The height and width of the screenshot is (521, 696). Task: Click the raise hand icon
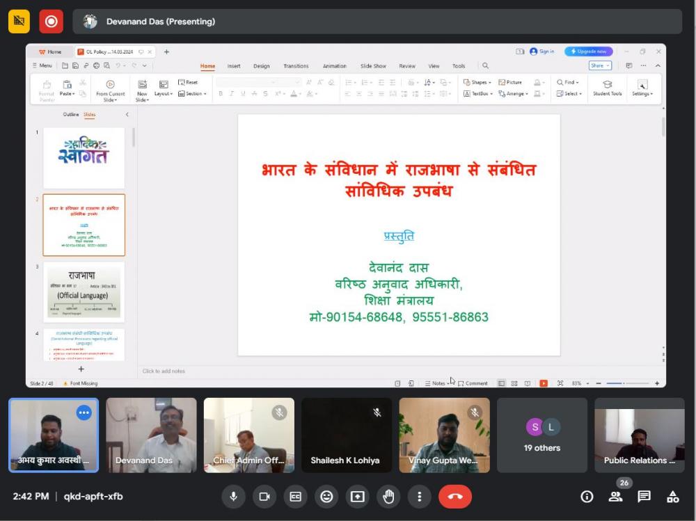388,497
